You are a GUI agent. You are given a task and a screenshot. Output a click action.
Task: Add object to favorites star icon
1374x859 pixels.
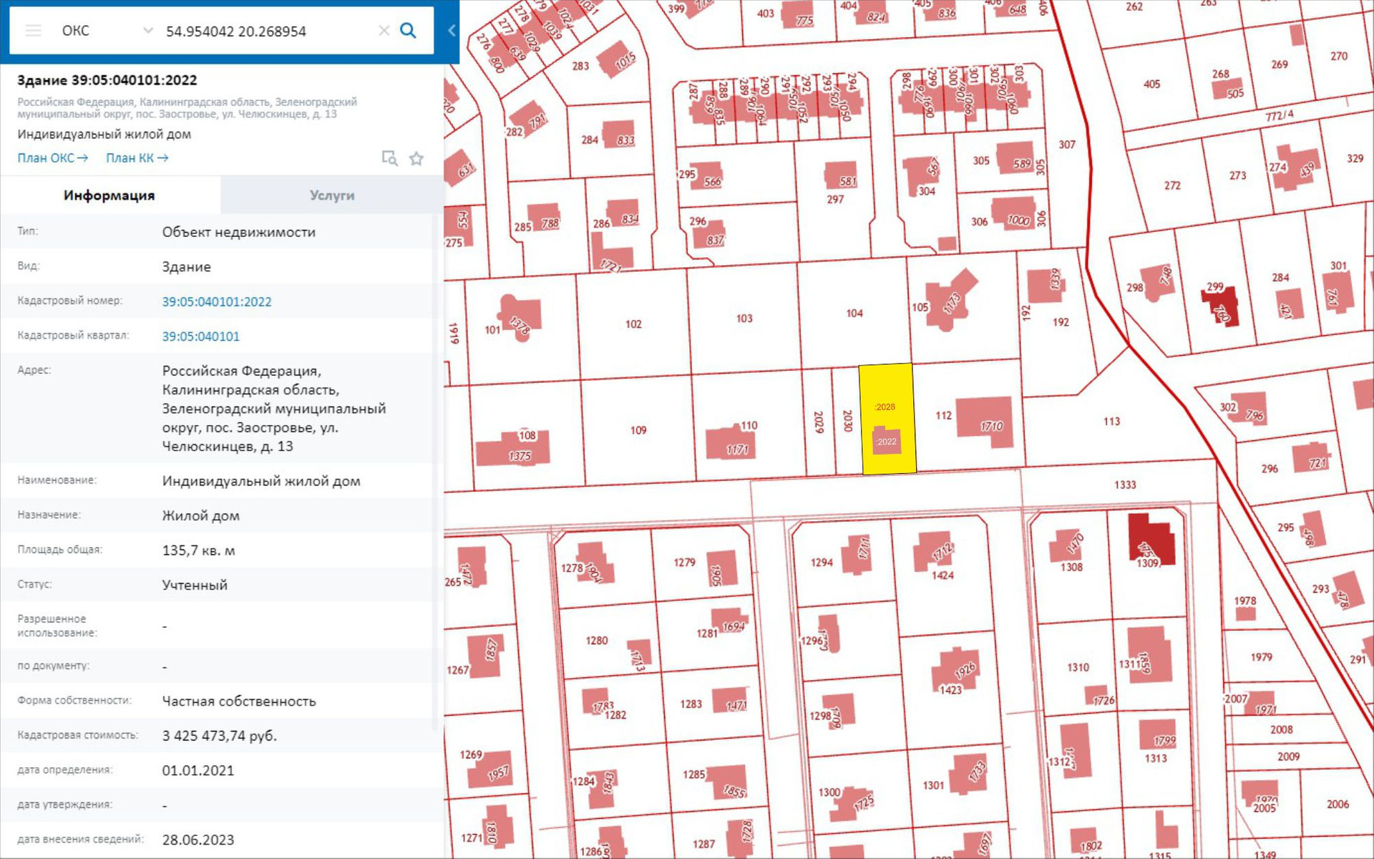tap(416, 158)
